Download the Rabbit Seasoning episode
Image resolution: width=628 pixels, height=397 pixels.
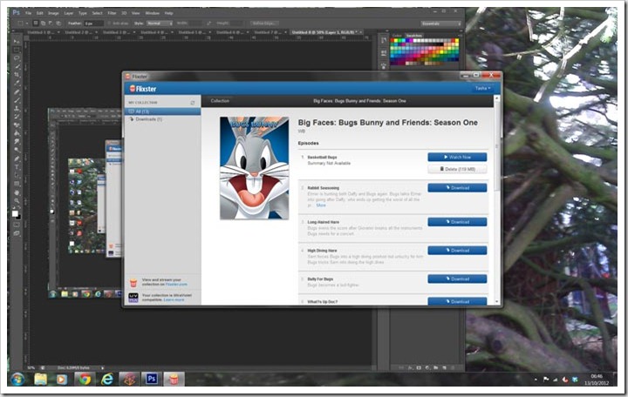(457, 187)
